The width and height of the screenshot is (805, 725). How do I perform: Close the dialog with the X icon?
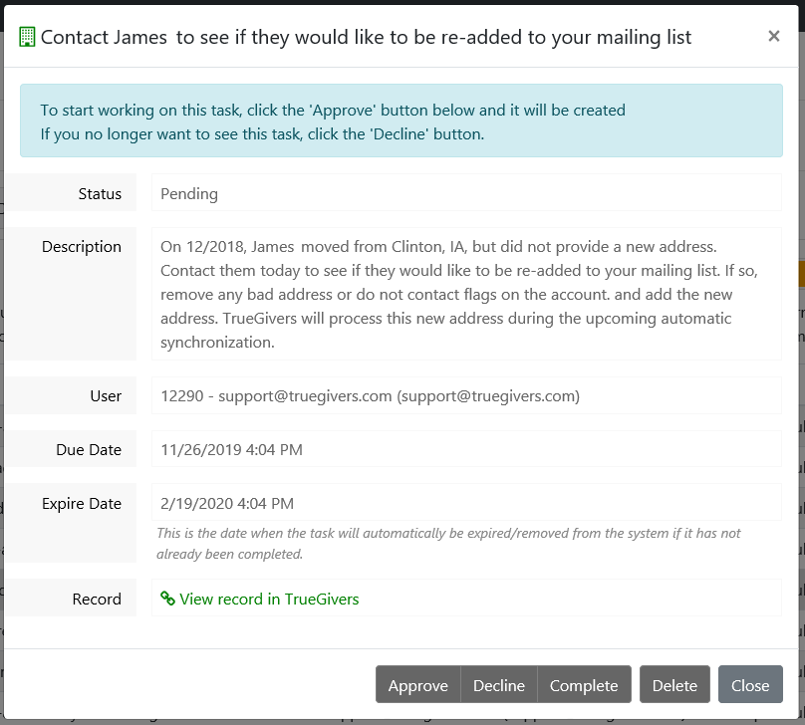pos(773,37)
